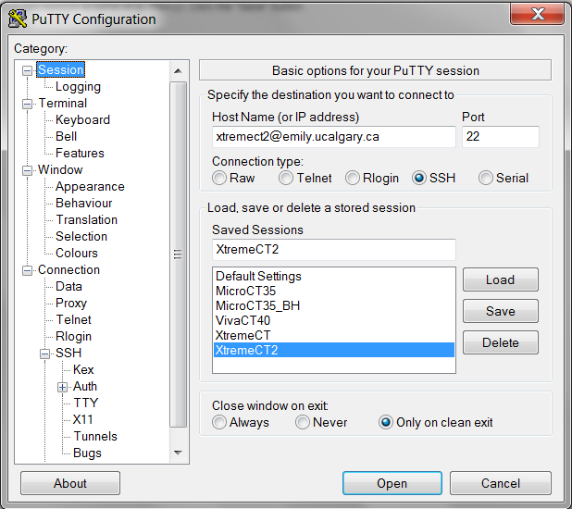Click the Cancel button
This screenshot has height=509, width=572.
(x=500, y=483)
